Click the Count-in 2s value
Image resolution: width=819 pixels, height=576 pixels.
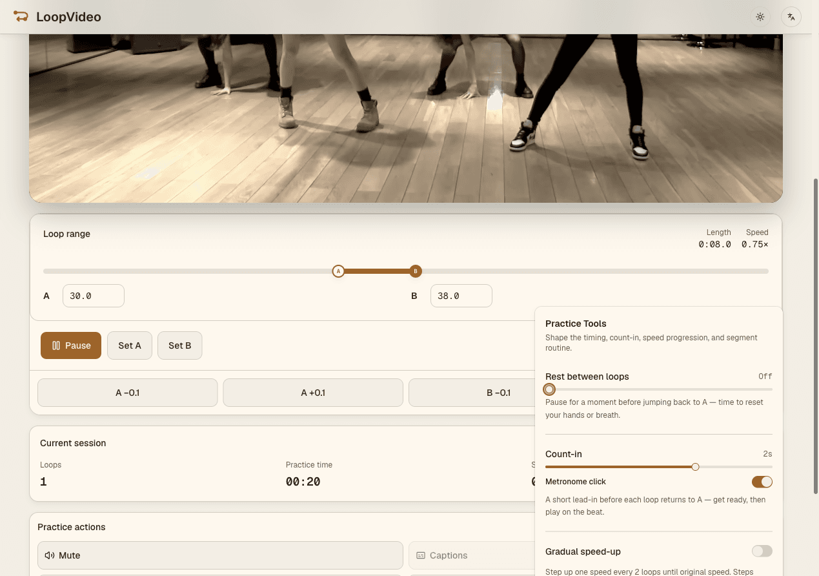pos(767,454)
